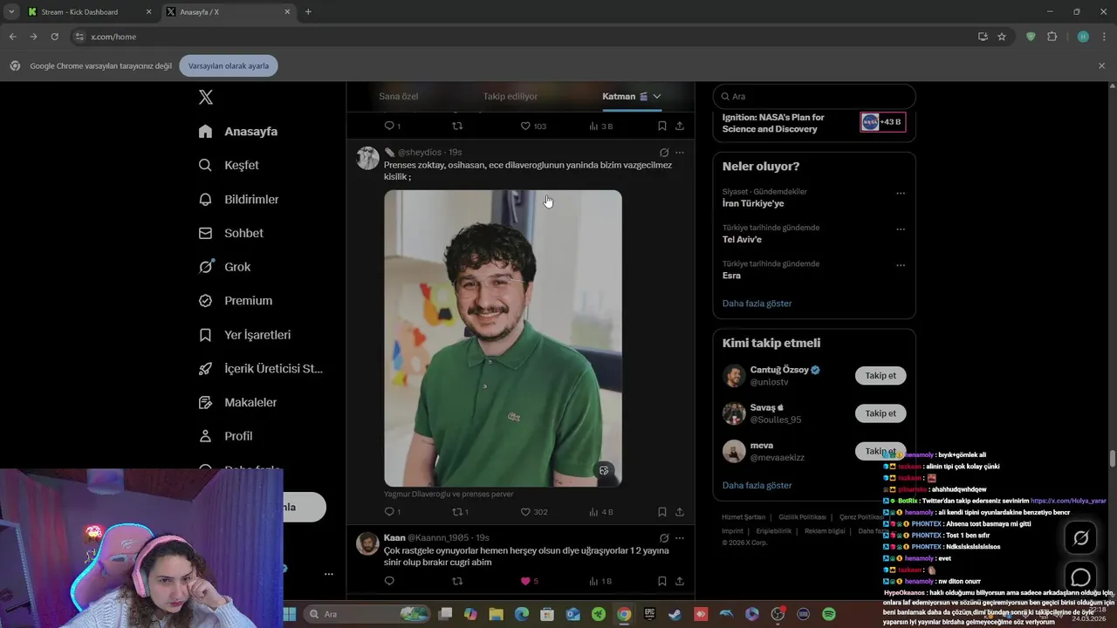Viewport: 1117px width, 628px height.
Task: Open Chrome extensions puzzle icon
Action: (x=1052, y=37)
